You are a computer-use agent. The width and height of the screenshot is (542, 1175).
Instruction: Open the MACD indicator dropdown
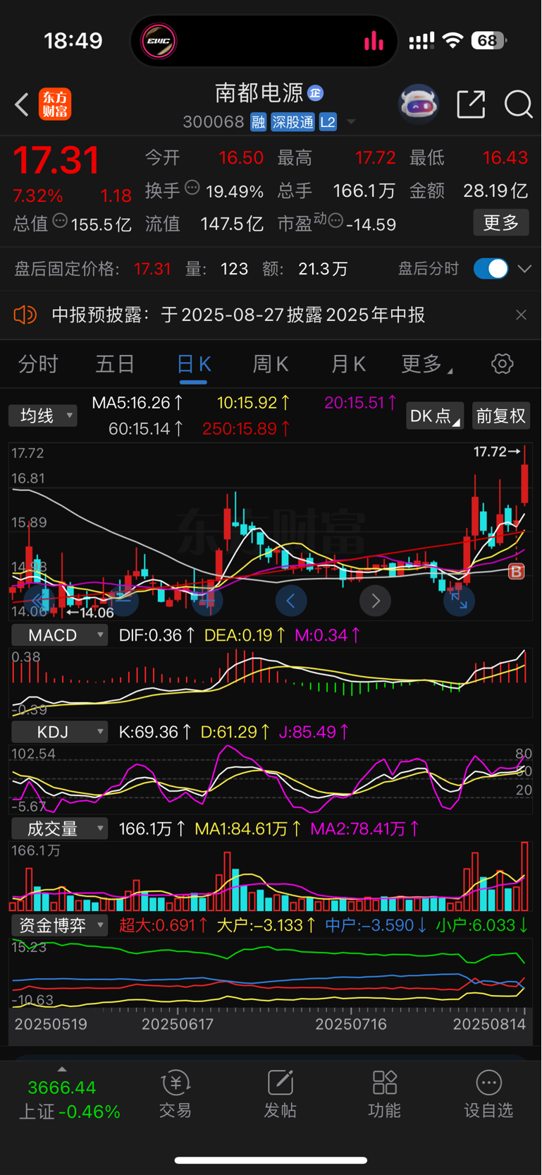tap(59, 635)
